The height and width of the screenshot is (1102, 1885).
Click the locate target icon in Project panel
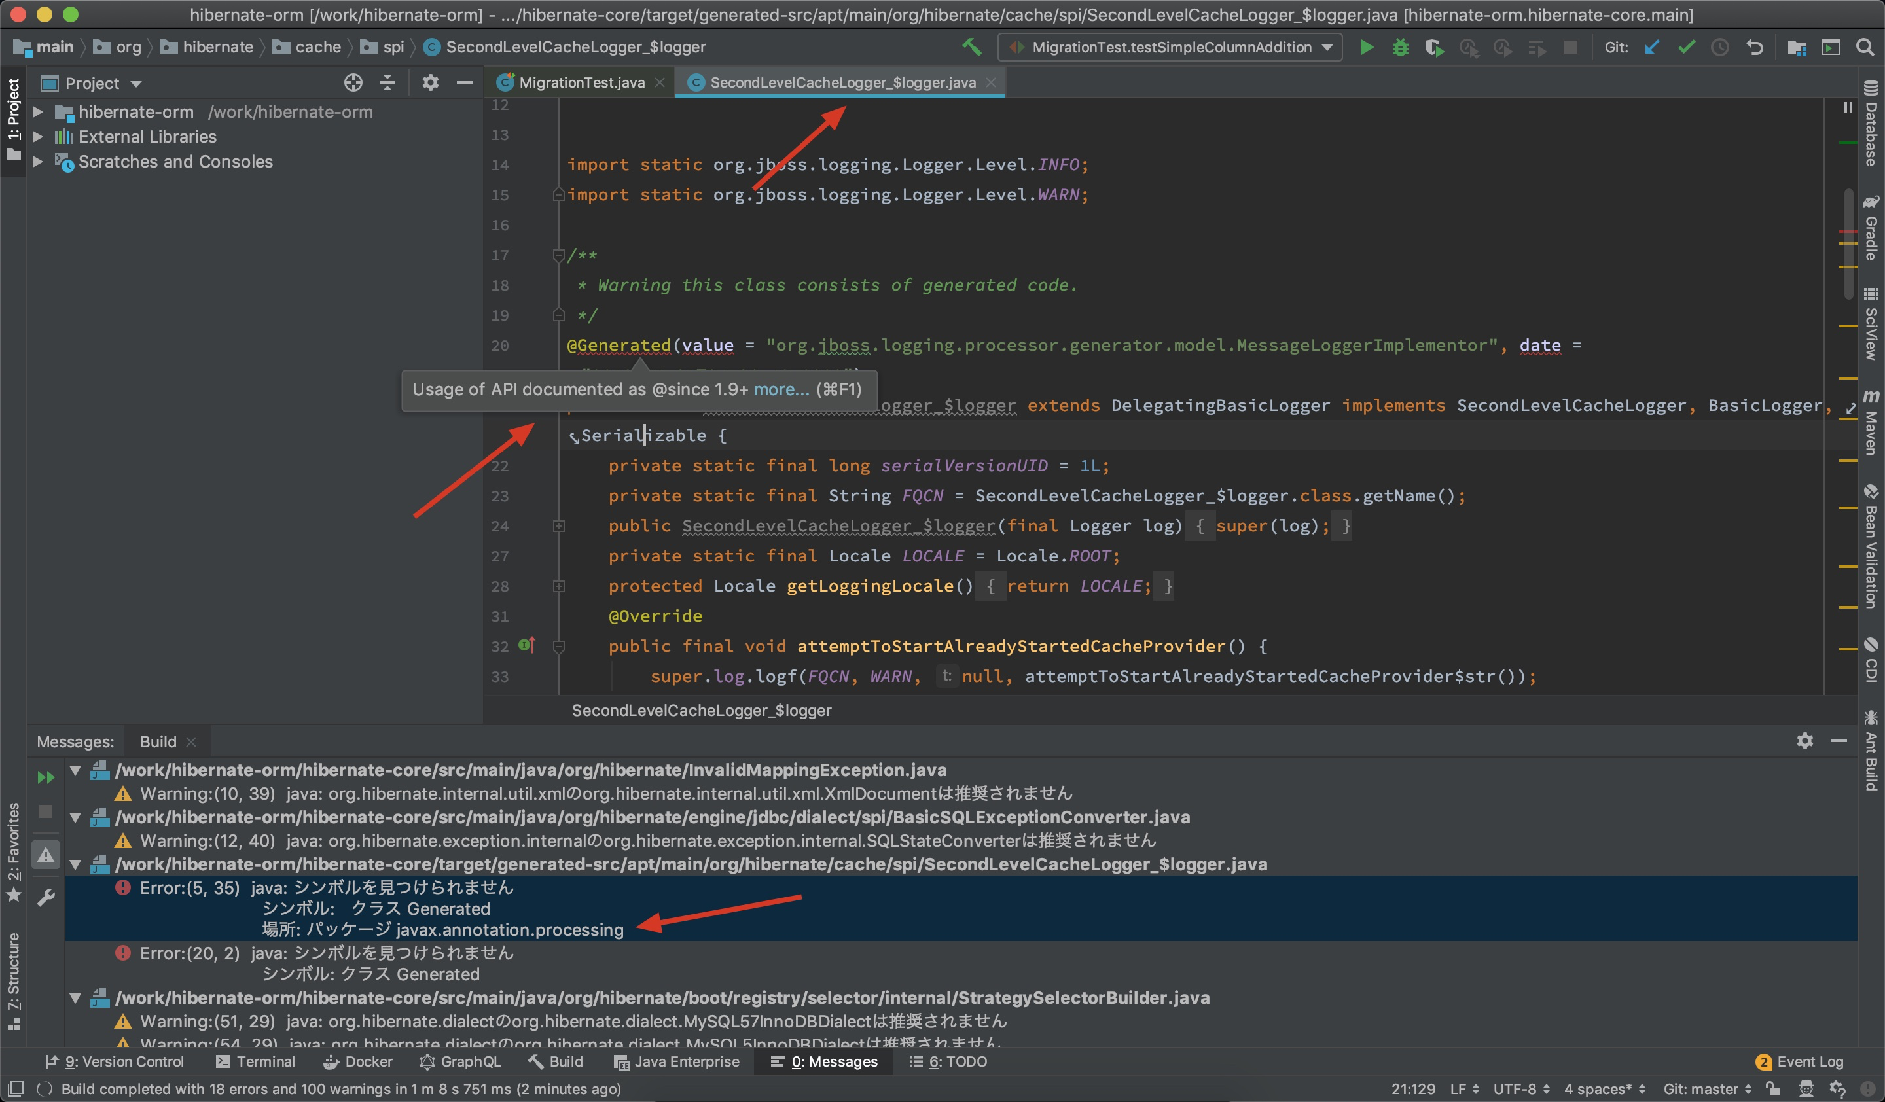pyautogui.click(x=353, y=83)
